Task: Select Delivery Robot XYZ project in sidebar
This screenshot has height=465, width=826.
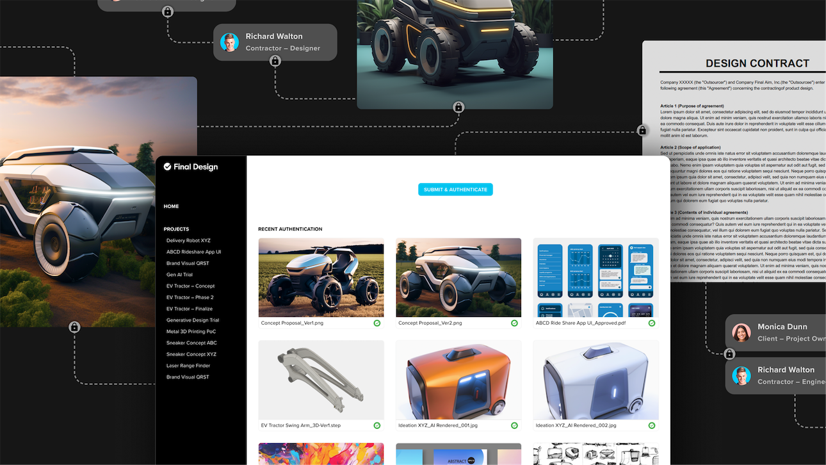Action: pos(188,241)
